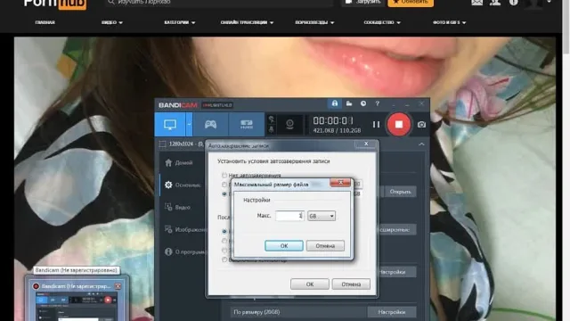570x321 pixels.
Task: Select game recording mode gamepad icon
Action: pos(210,125)
